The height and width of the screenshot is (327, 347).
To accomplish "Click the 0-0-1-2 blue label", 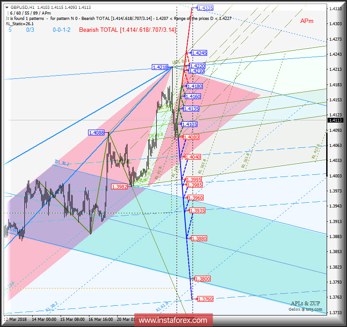I will click(62, 30).
